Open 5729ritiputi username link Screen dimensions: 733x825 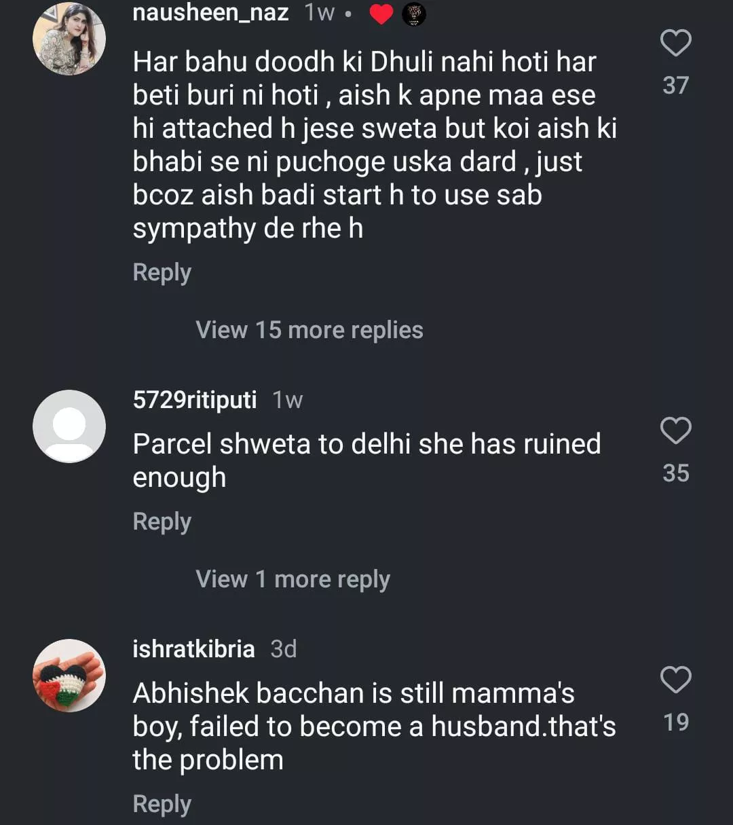(195, 400)
